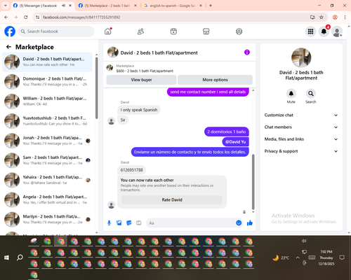Open the Friends icon in top navigation

140,31
